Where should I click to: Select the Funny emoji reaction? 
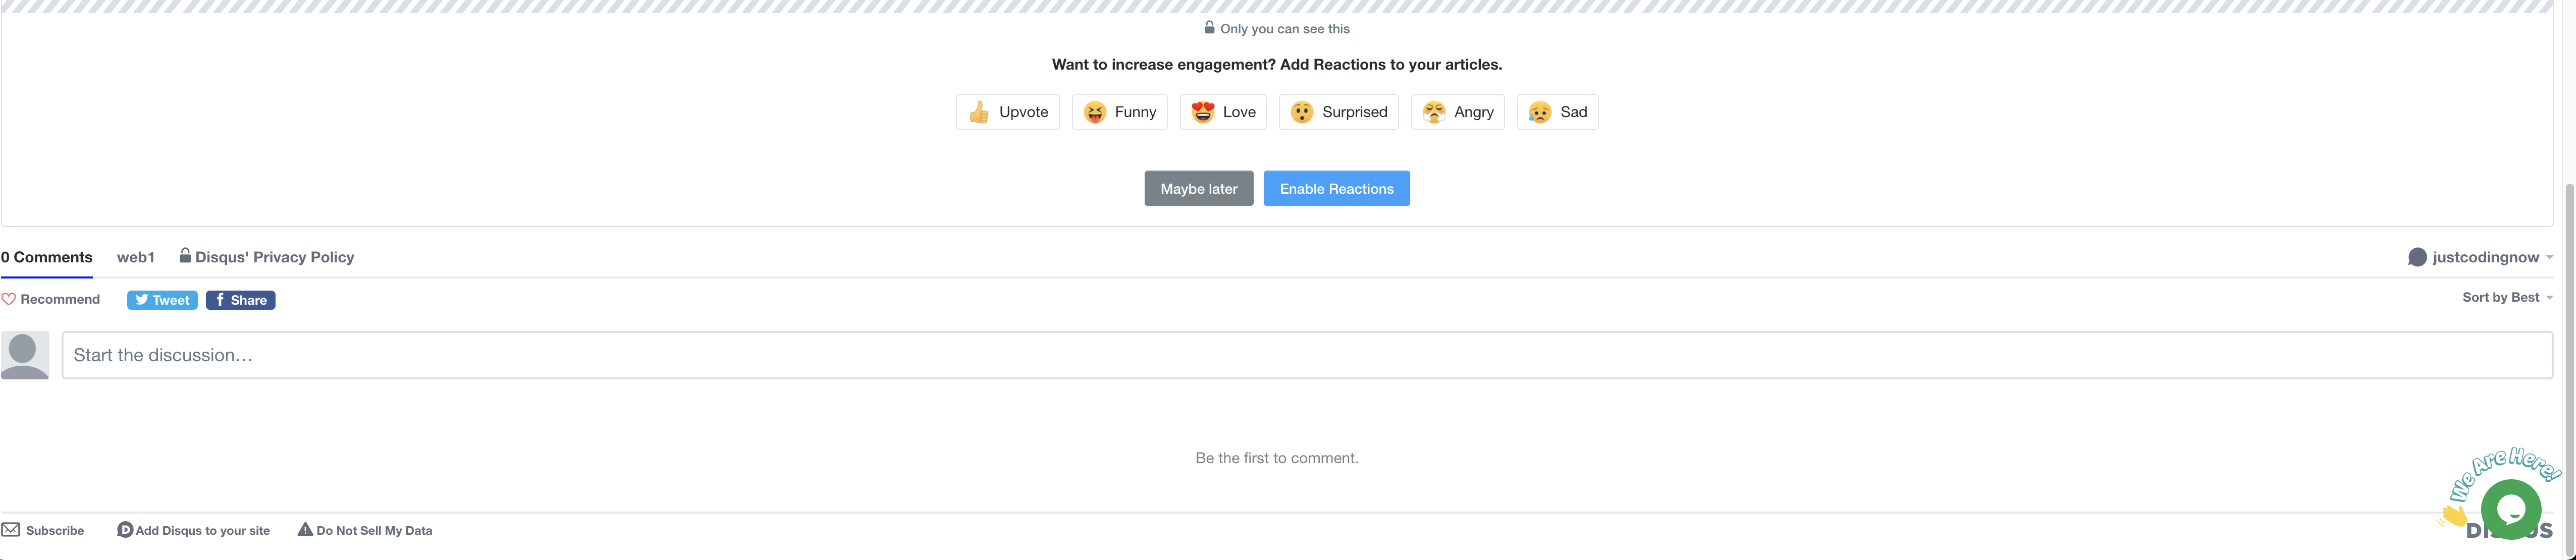pos(1119,112)
